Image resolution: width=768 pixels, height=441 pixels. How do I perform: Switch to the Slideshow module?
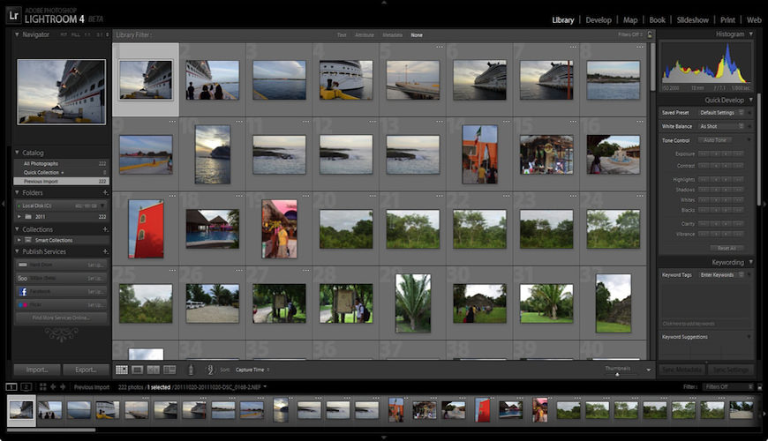[x=692, y=19]
